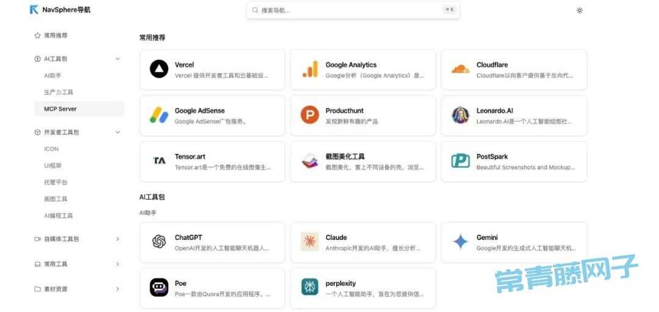Open the Tensor.art TA icon
Viewport: 659px width, 312px height.
click(159, 161)
